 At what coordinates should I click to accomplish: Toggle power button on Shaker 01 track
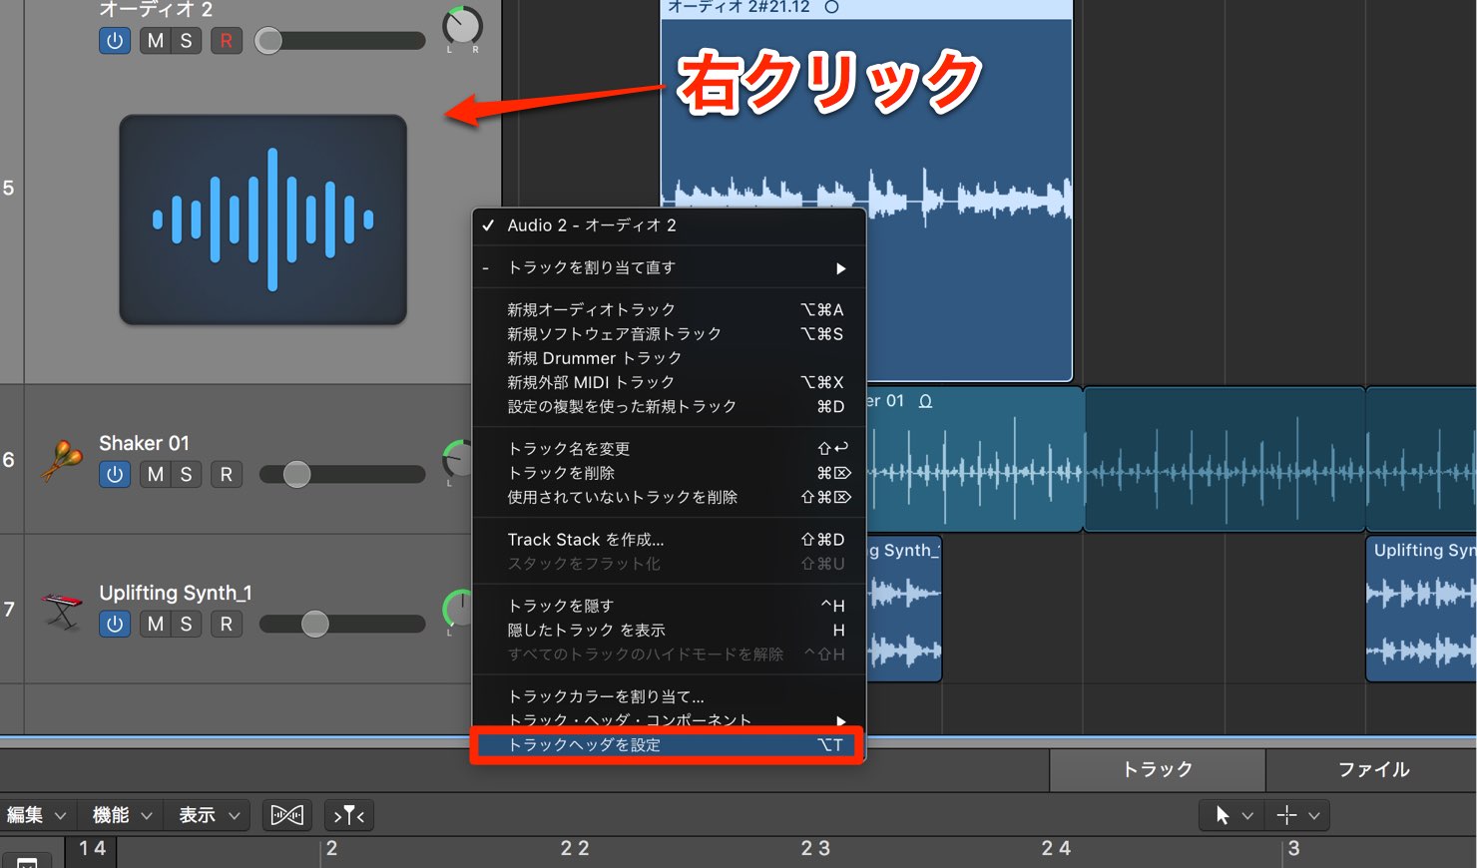click(115, 475)
